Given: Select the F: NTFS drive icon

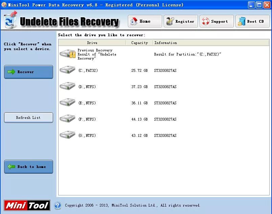Looking at the screenshot, I should point(67,119).
